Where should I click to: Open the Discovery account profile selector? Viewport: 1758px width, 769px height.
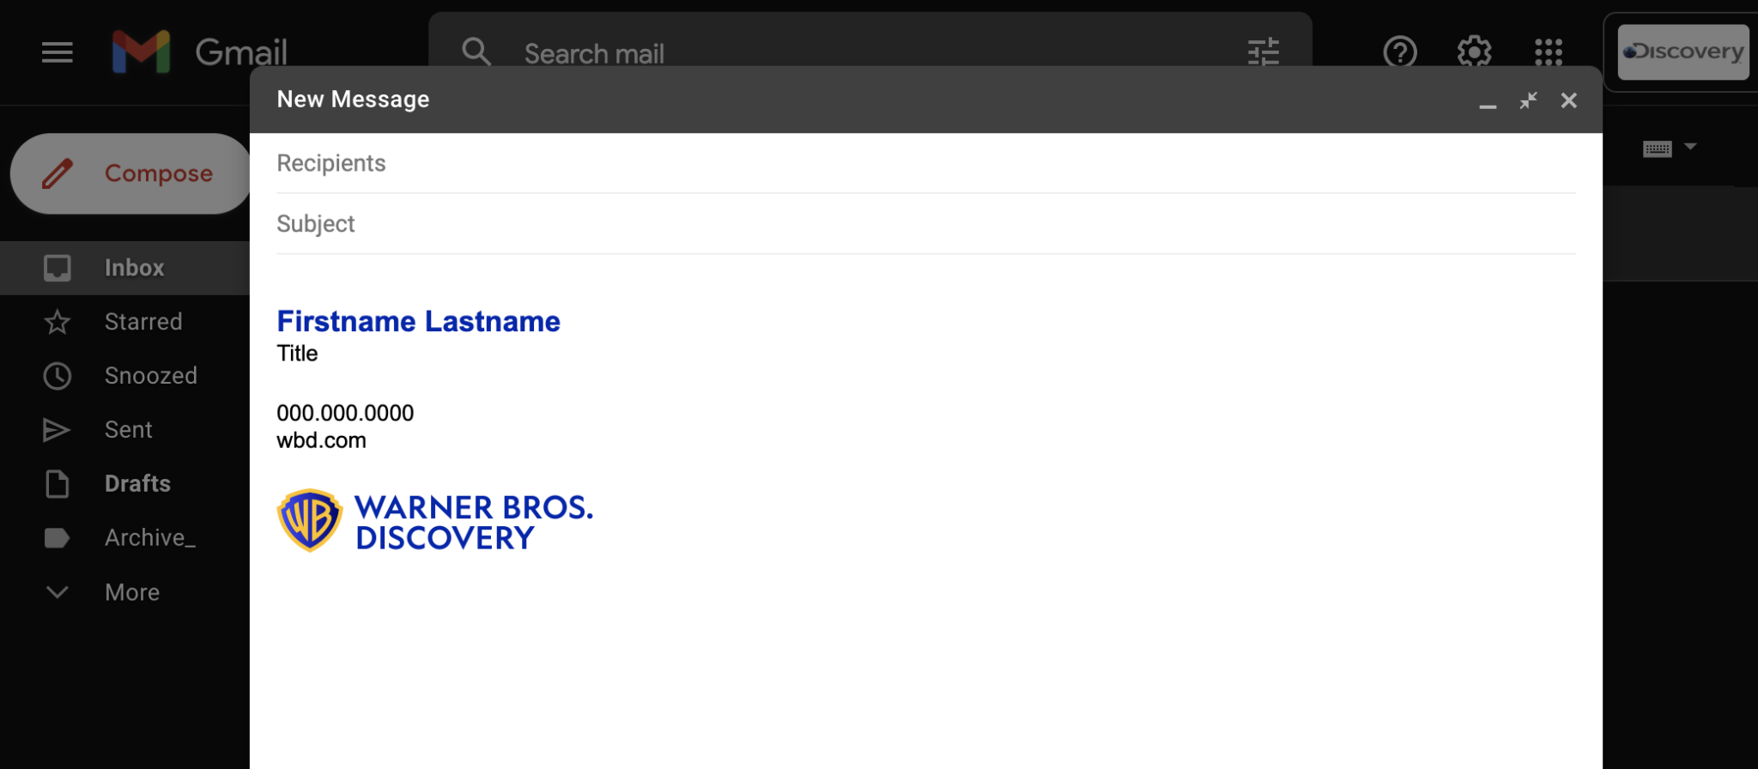1682,51
